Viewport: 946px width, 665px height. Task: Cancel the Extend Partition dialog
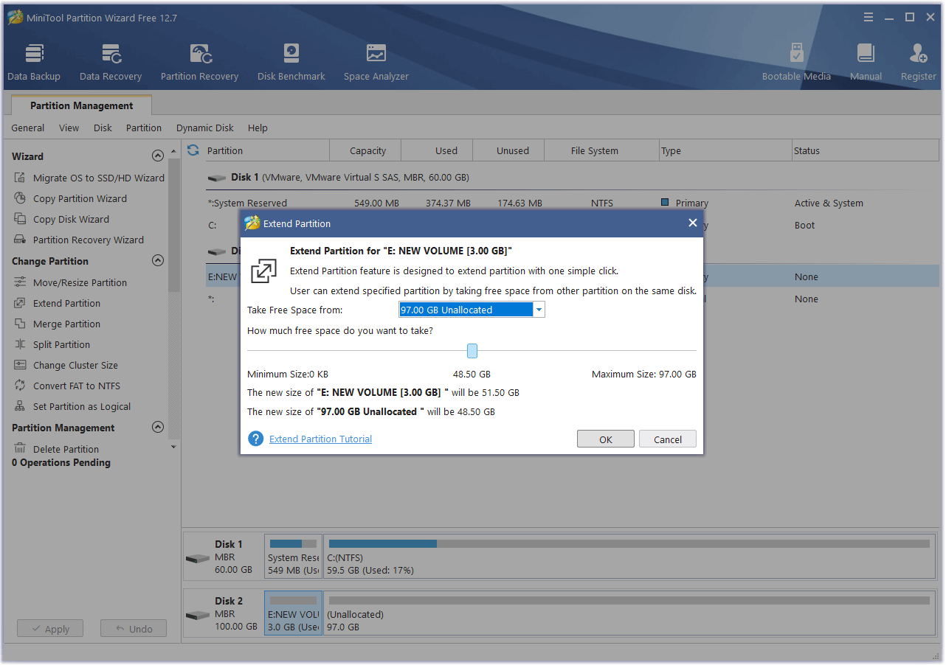tap(668, 439)
